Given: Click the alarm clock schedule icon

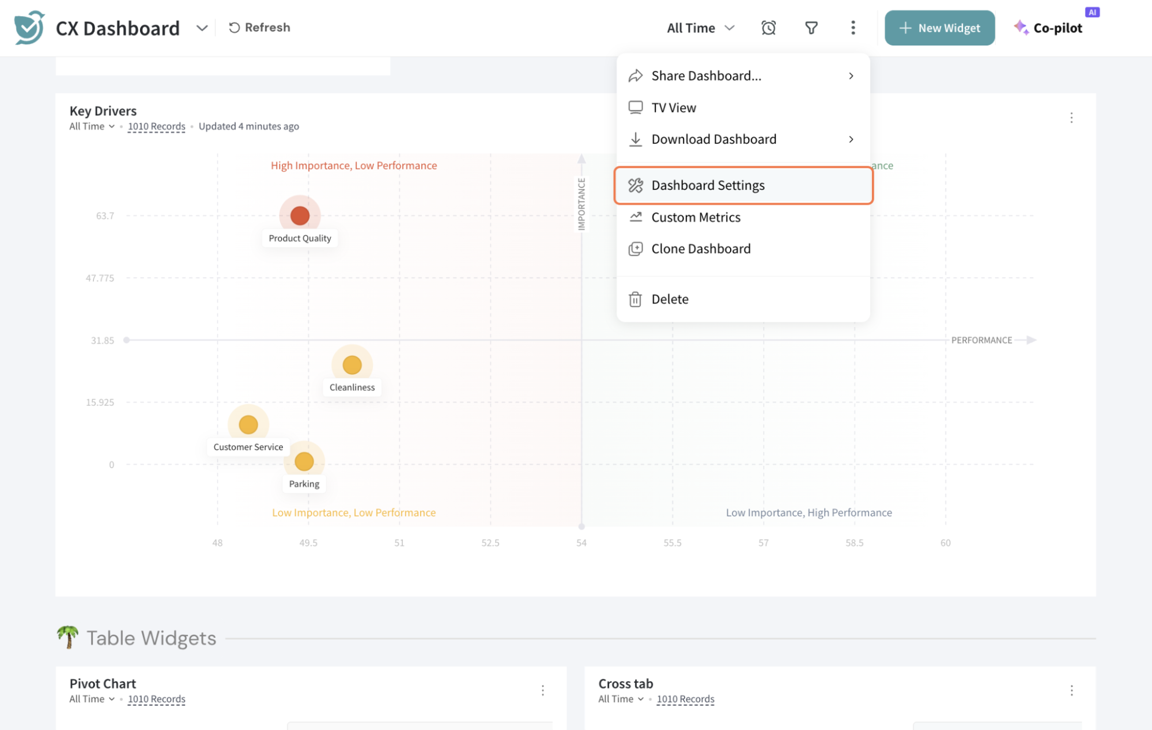Looking at the screenshot, I should tap(768, 28).
